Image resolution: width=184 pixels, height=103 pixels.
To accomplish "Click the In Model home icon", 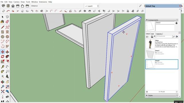I will (x=152, y=37).
